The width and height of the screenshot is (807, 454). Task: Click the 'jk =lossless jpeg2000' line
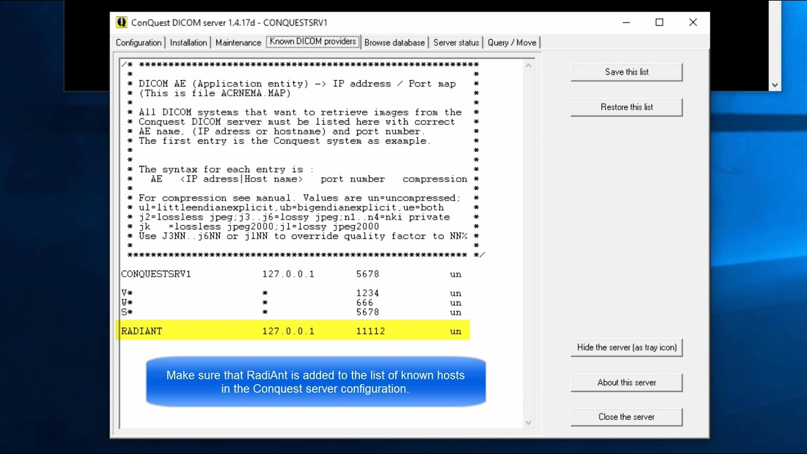pyautogui.click(x=259, y=226)
